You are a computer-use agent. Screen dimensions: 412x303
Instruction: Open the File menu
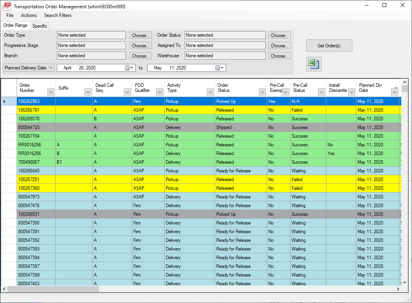tap(9, 15)
